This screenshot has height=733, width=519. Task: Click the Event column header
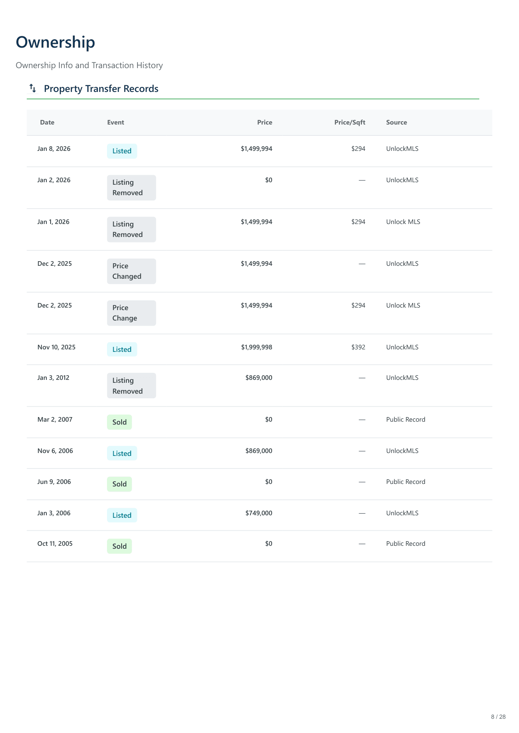115,122
